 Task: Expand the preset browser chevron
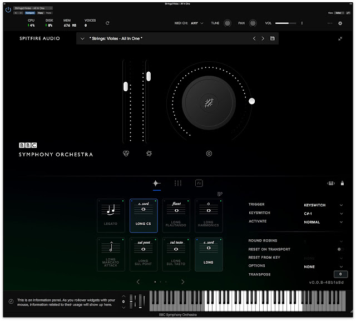82,38
